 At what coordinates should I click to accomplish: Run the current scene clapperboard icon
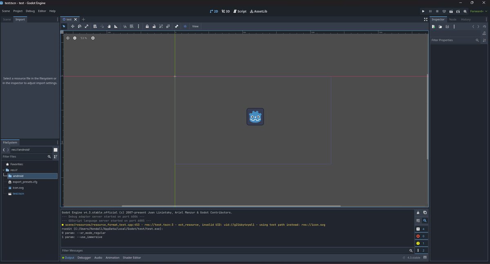coord(451,11)
